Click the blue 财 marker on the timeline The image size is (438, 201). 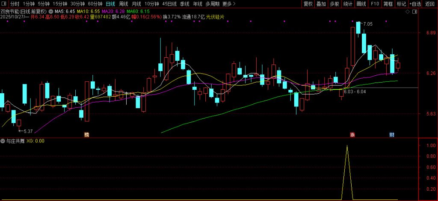pos(392,135)
